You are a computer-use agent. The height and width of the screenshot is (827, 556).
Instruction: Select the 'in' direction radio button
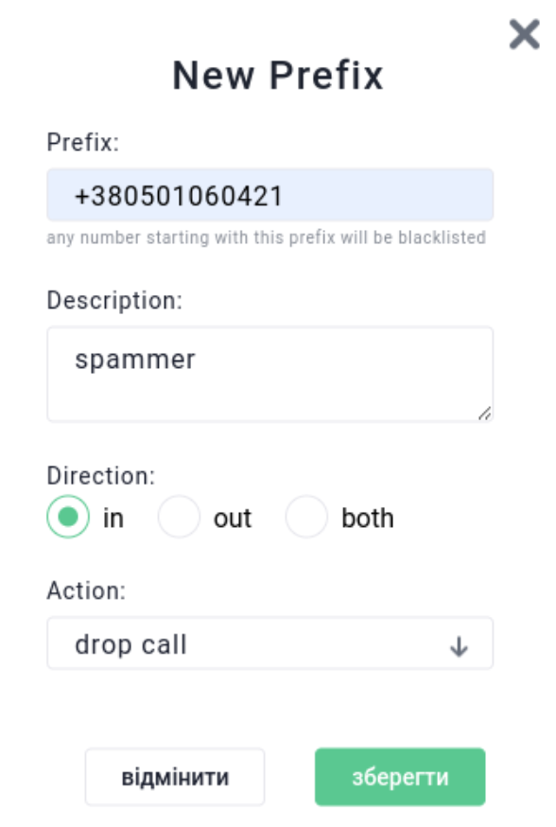click(68, 517)
